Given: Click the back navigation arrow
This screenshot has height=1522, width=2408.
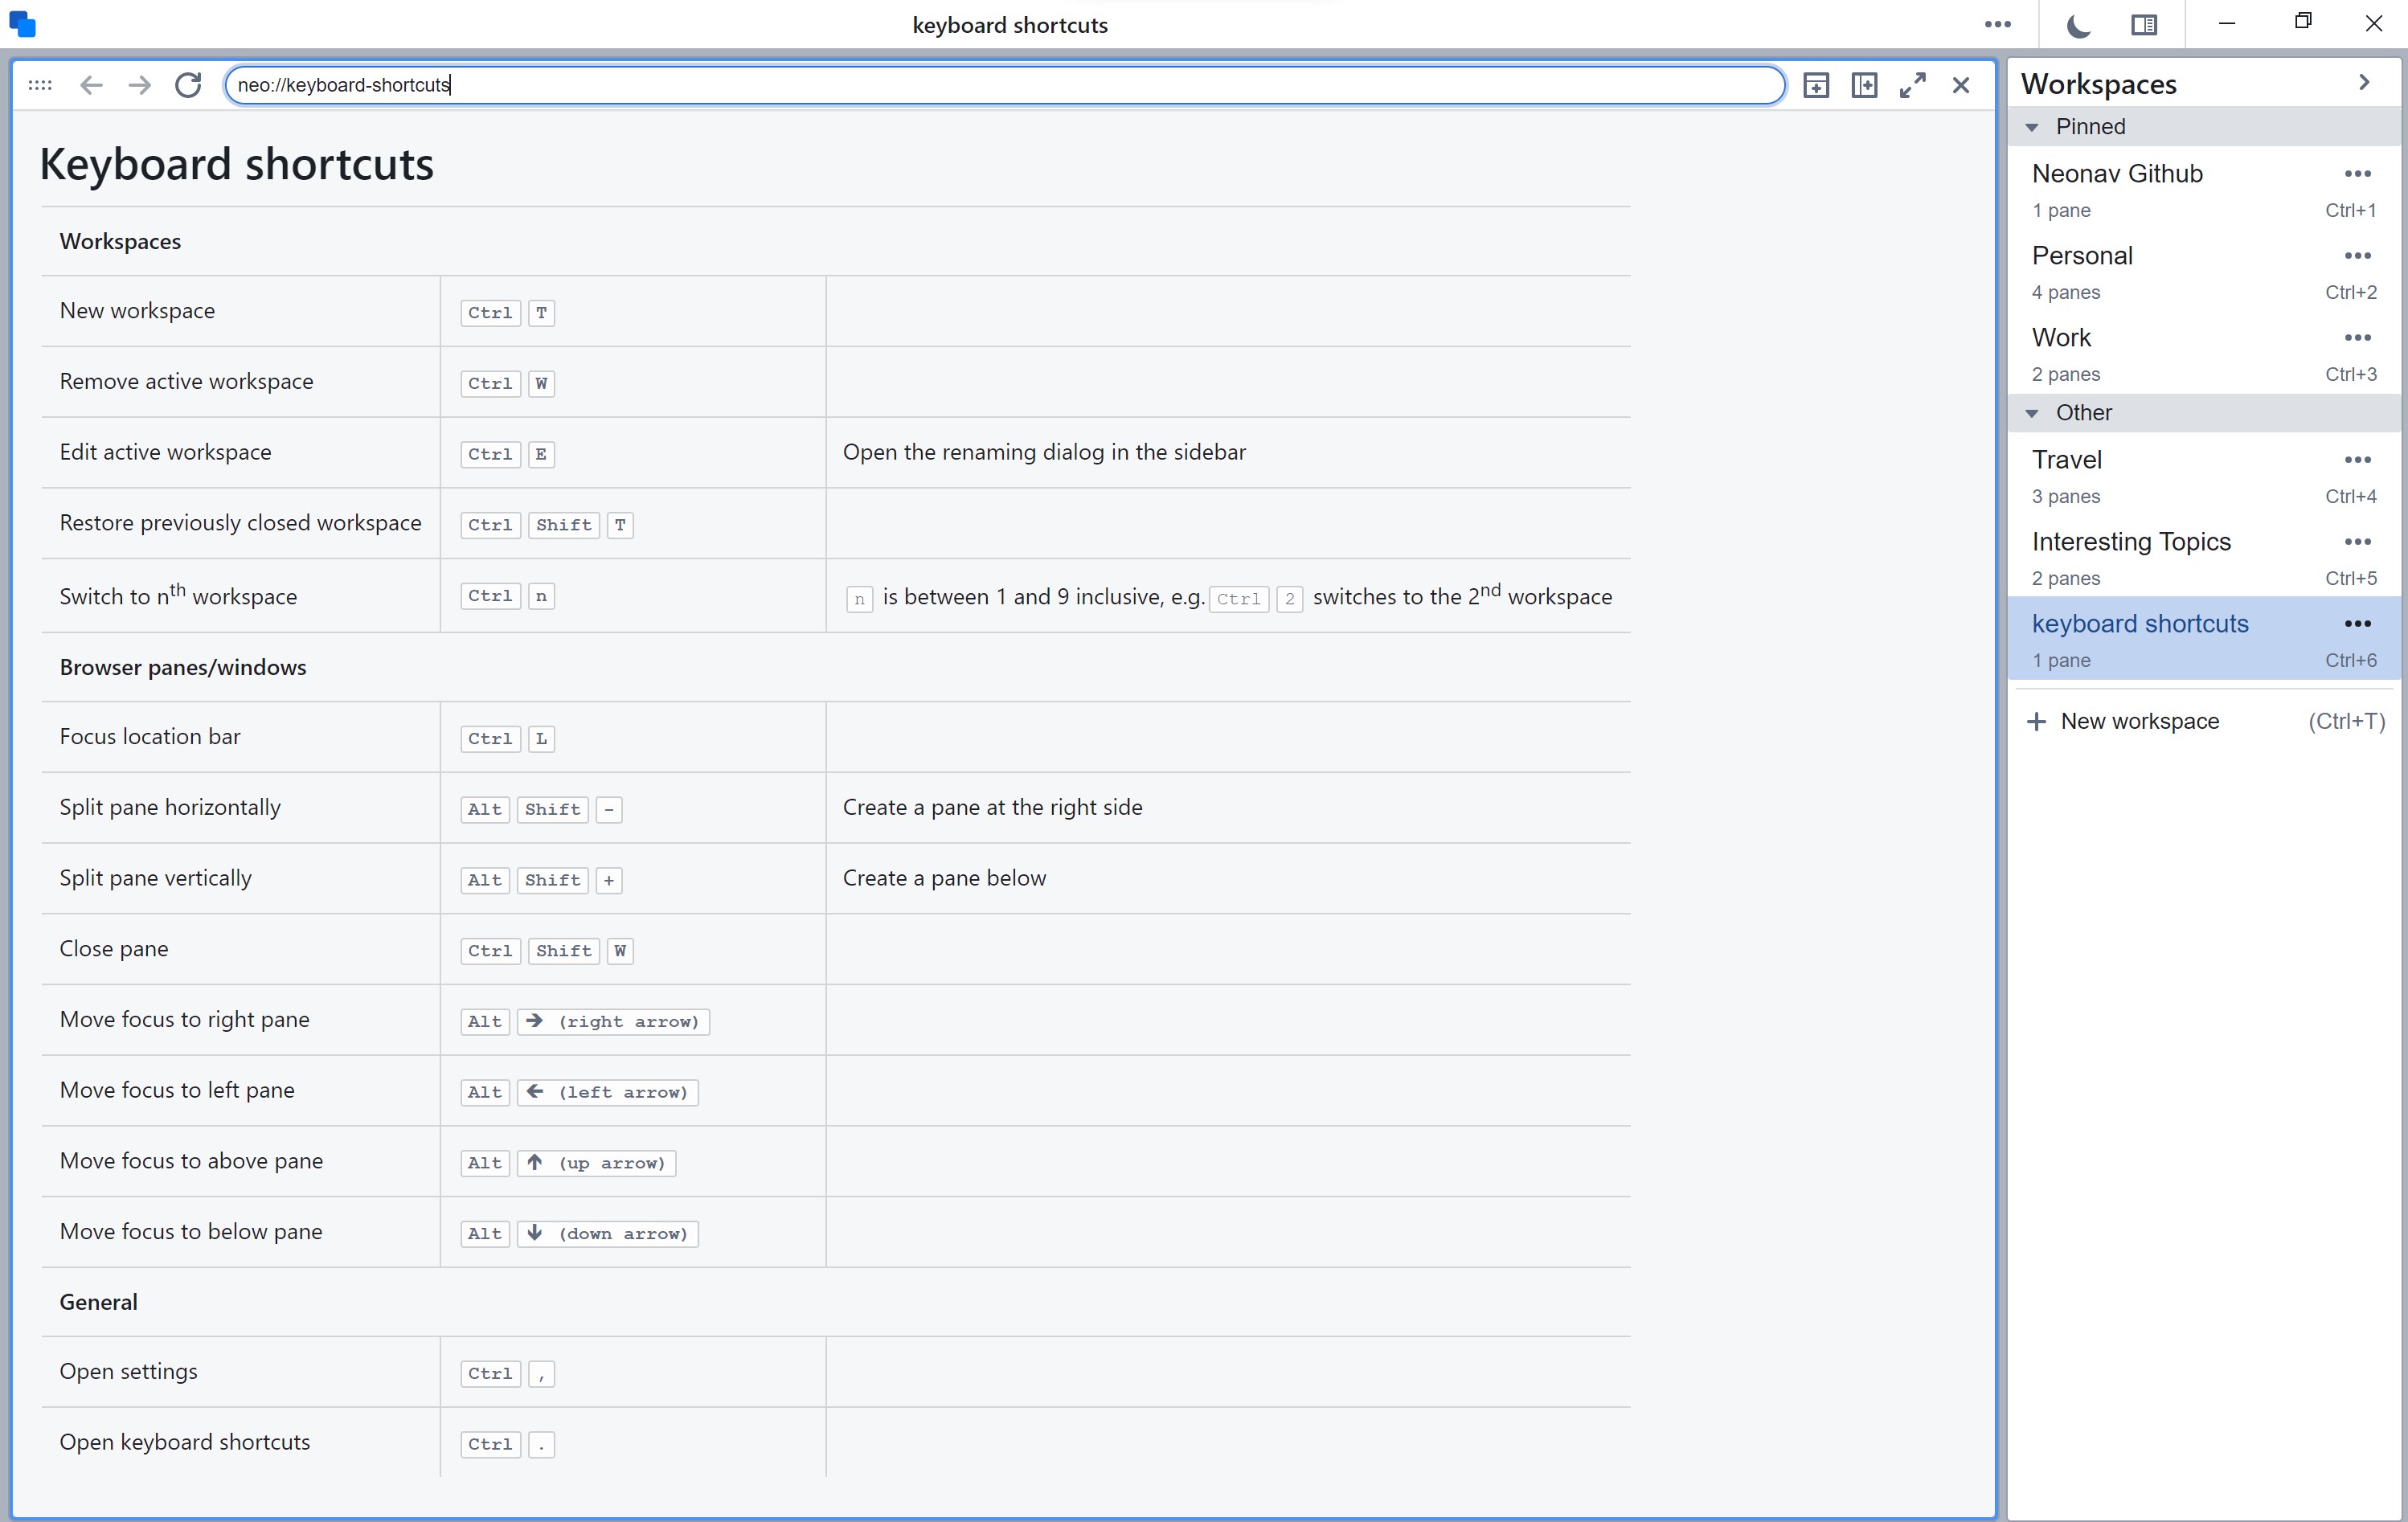Looking at the screenshot, I should (x=91, y=85).
